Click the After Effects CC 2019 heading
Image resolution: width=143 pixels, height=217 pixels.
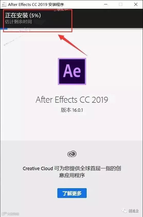(x=72, y=100)
